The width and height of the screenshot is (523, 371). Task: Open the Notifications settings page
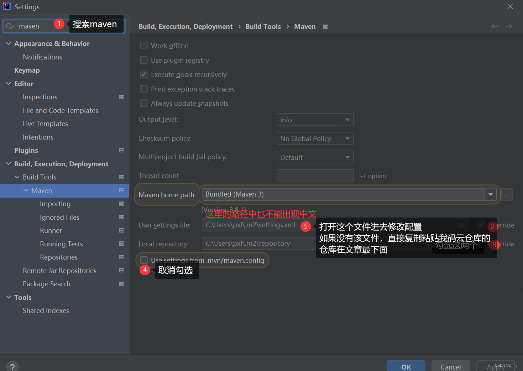pos(42,57)
